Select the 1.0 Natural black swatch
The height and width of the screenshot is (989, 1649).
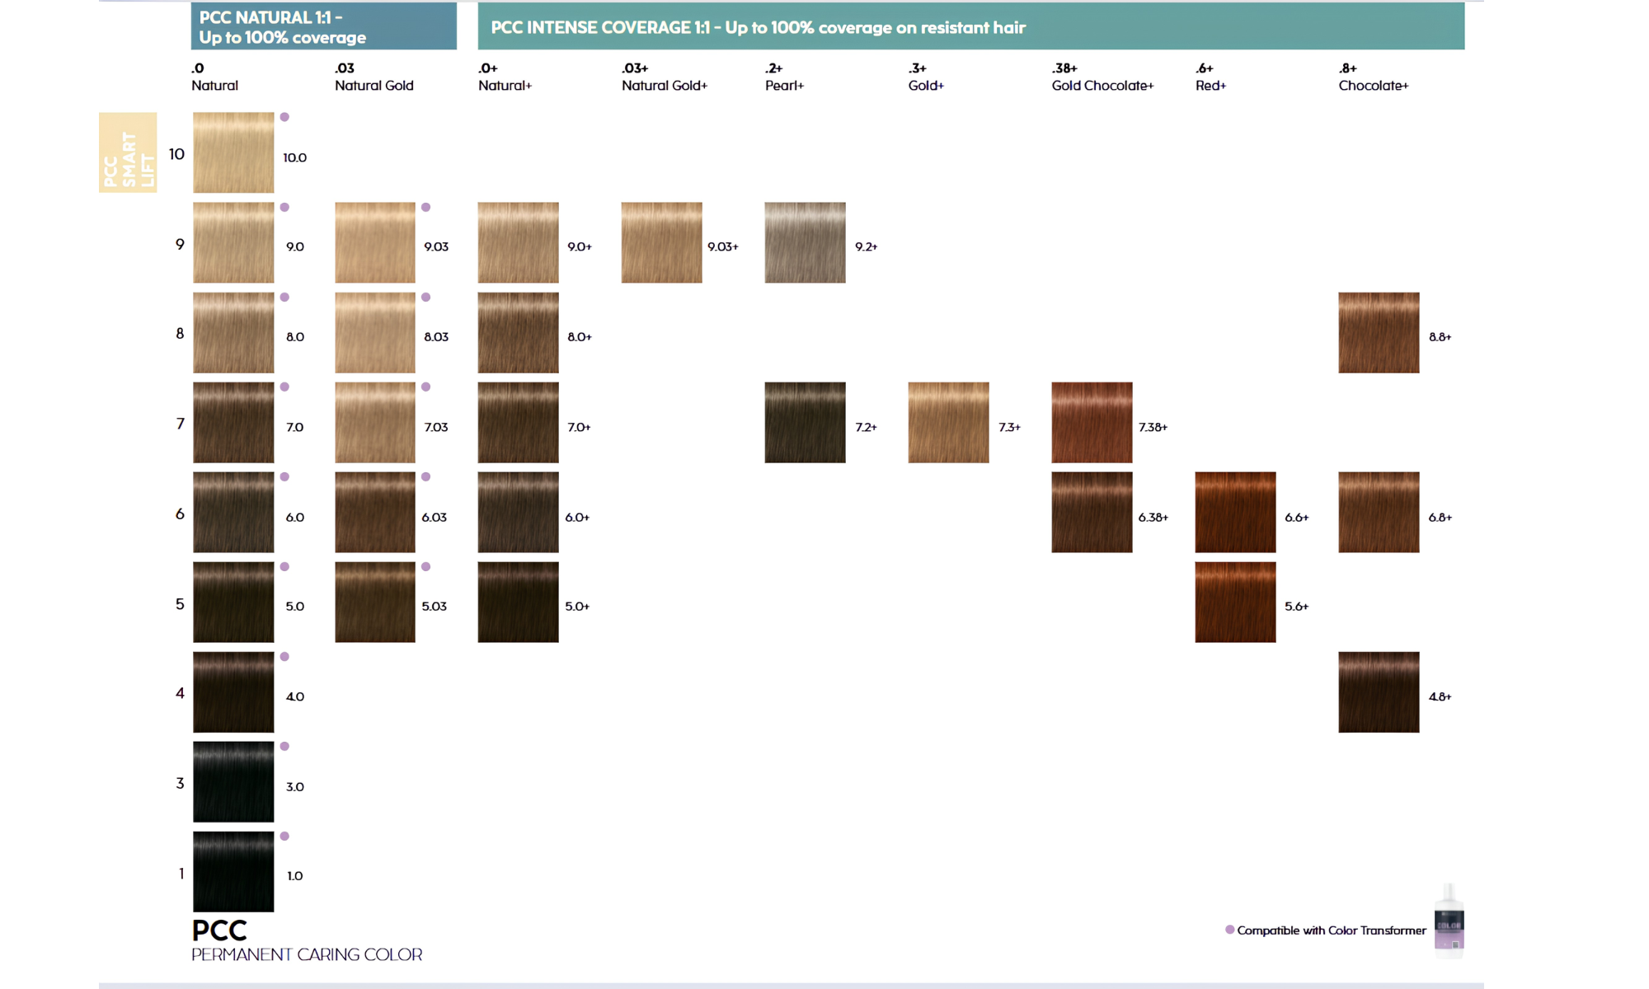tap(233, 871)
